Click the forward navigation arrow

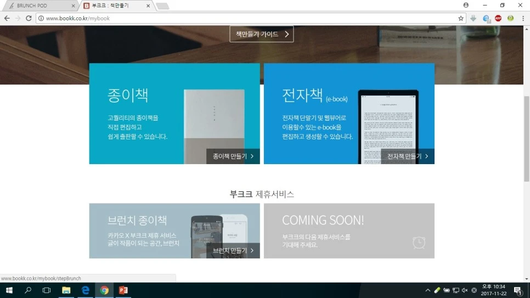point(18,18)
